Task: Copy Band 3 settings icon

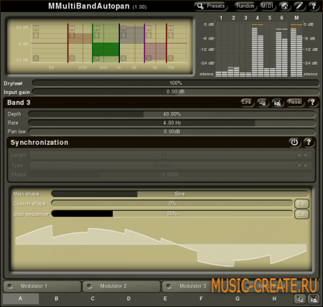Action: click(263, 103)
